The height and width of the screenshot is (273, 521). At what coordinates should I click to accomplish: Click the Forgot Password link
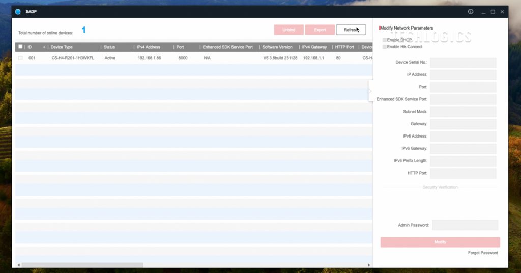pos(483,253)
